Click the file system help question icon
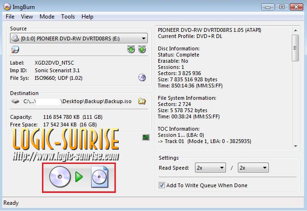This screenshot has height=211, width=307. point(142,77)
